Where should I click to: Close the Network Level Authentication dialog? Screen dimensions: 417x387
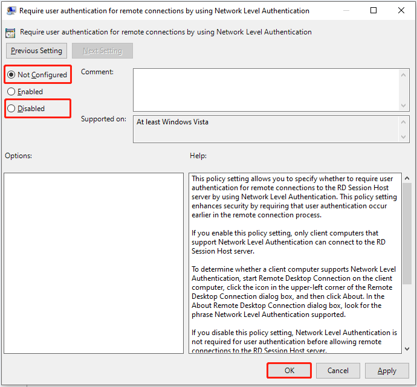(401, 10)
